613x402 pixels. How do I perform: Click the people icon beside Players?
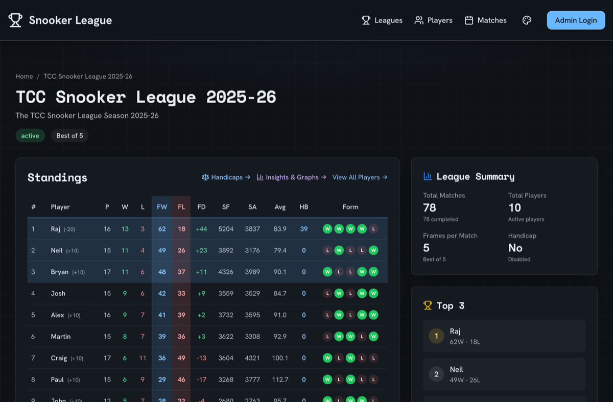419,20
